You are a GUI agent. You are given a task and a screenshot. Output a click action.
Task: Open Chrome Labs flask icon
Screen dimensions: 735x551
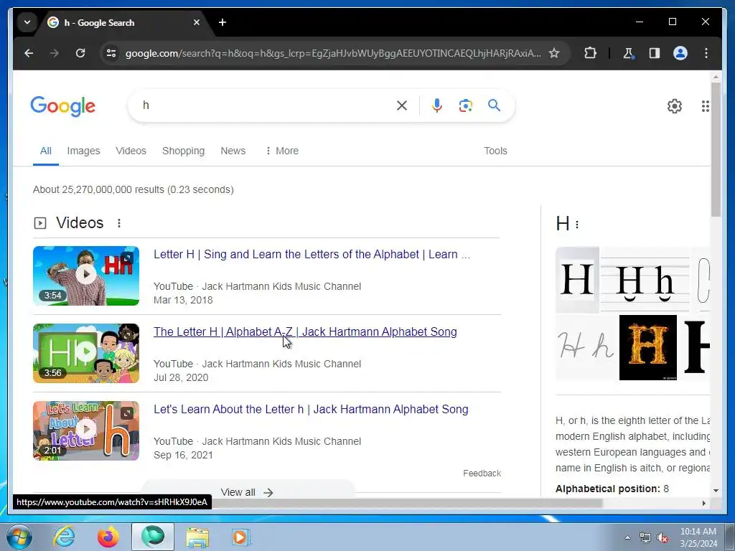coord(629,53)
